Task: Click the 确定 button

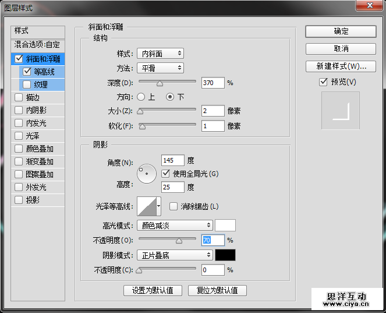Action: (341, 31)
